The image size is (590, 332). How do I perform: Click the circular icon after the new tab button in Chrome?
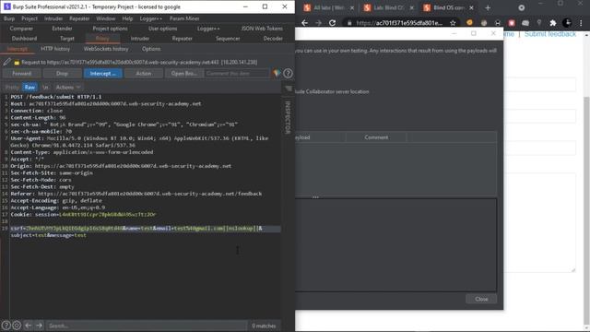pyautogui.click(x=522, y=7)
